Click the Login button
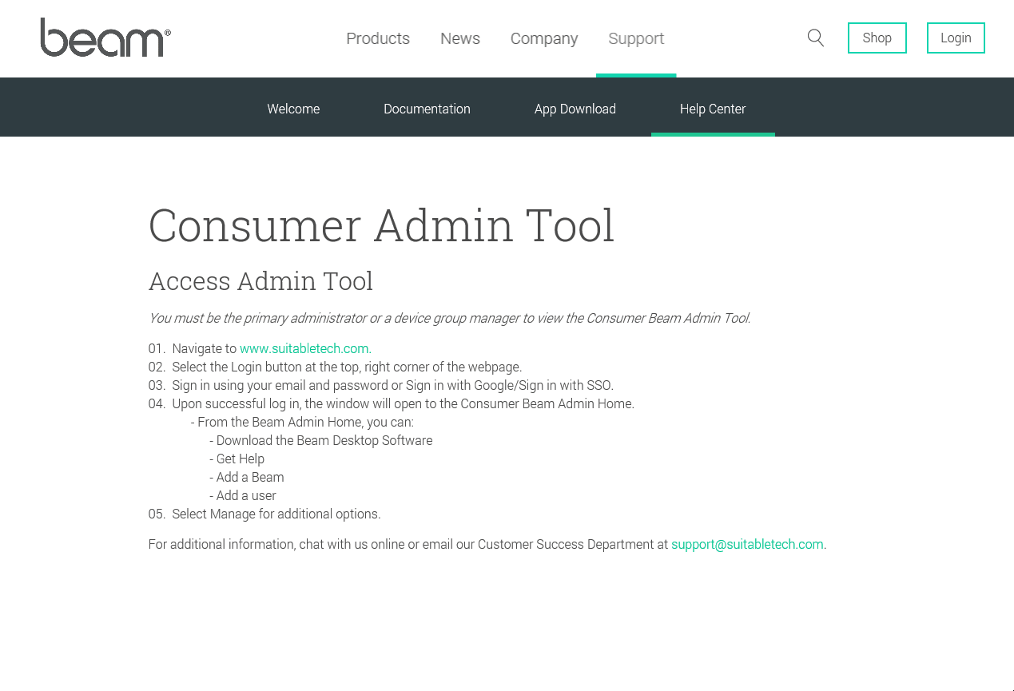Image resolution: width=1014 pixels, height=691 pixels. (956, 38)
